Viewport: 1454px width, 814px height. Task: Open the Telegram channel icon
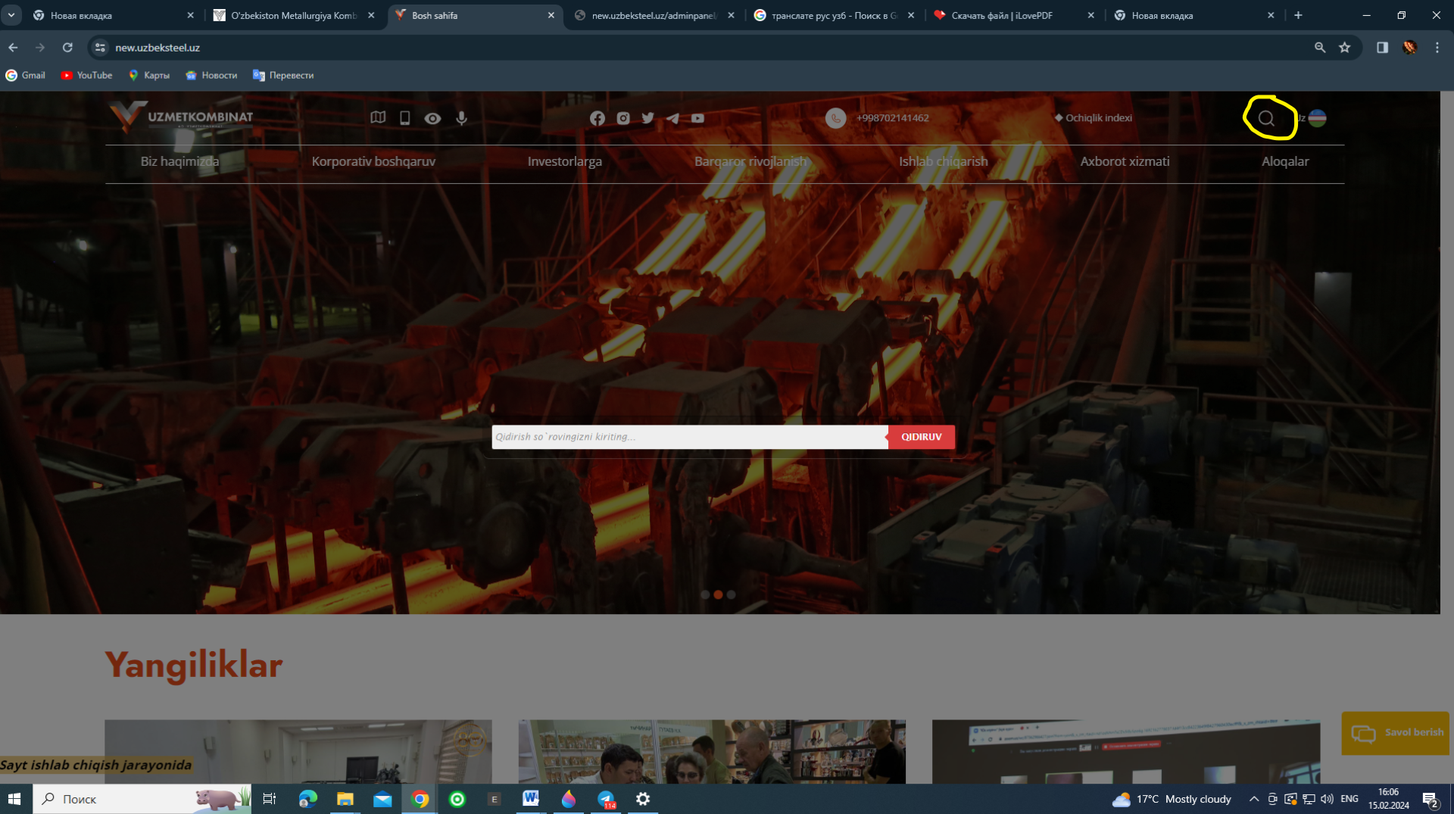pos(672,118)
